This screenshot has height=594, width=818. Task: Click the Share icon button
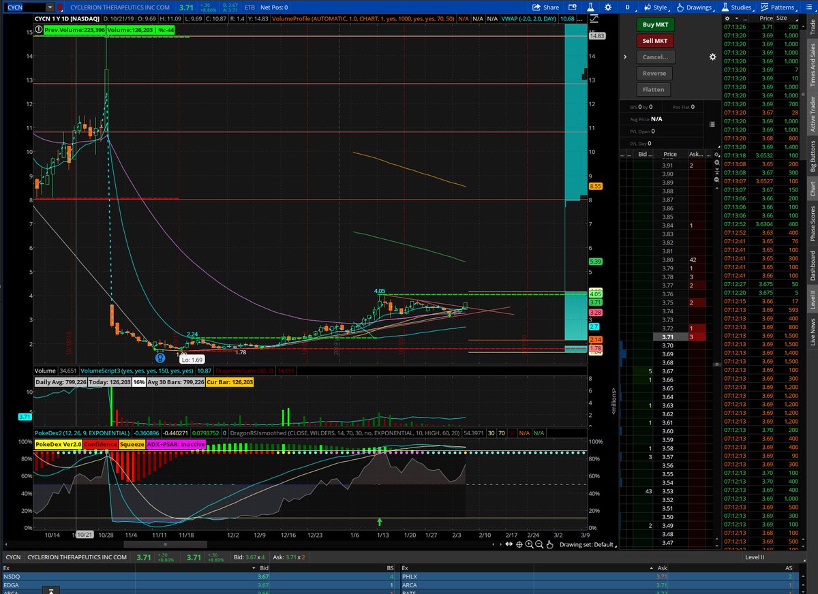pos(546,7)
